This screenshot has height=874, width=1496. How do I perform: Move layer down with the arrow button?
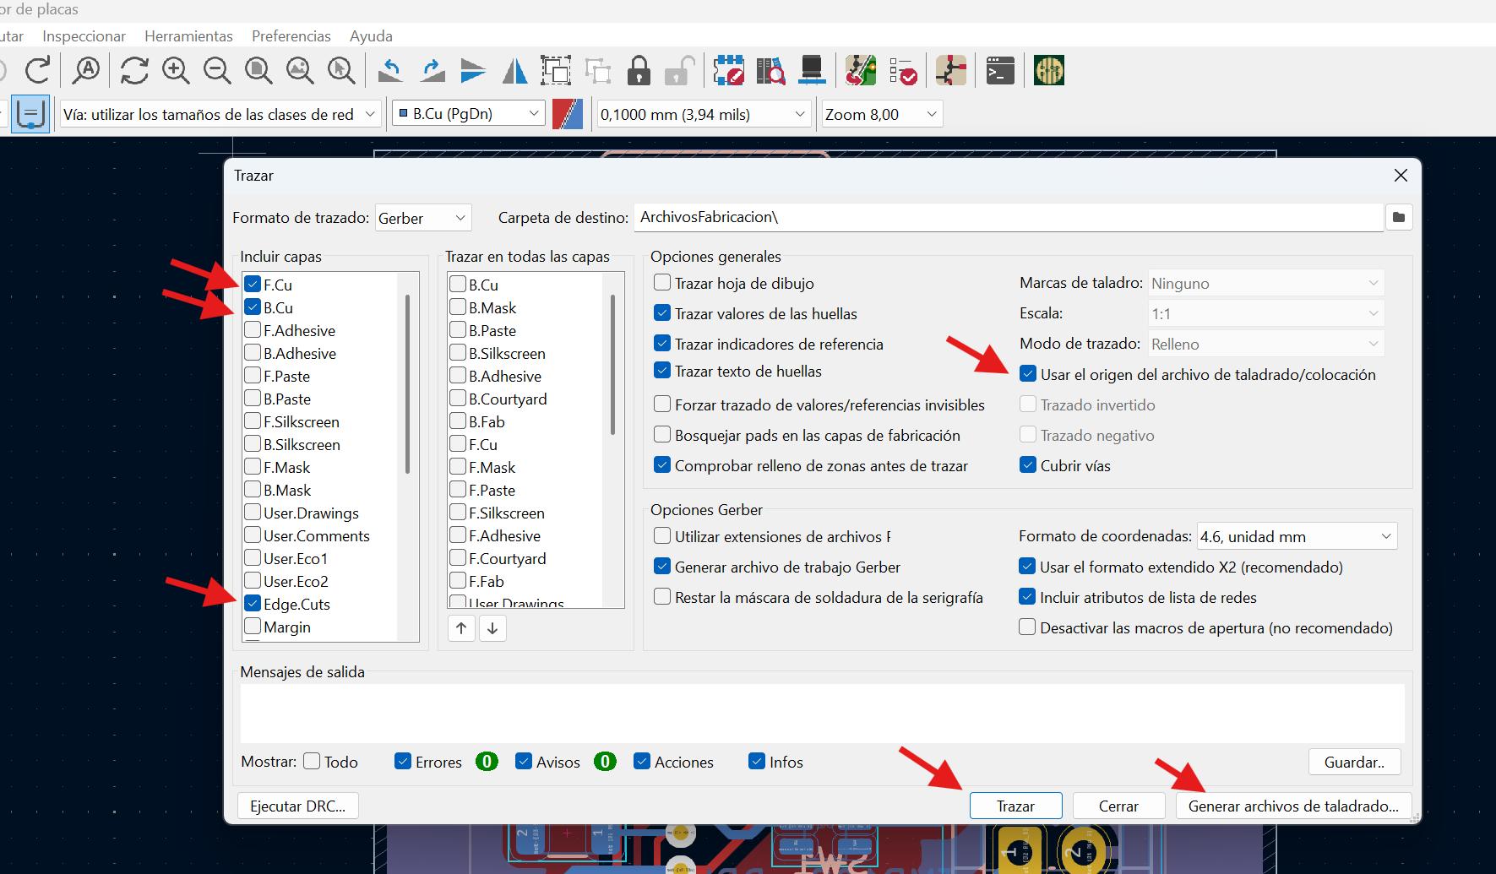pos(492,628)
